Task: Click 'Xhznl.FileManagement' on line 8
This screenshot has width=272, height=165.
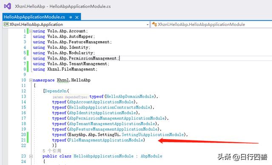Action: (71, 69)
